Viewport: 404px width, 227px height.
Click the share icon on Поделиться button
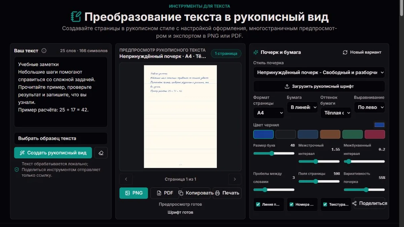354,203
